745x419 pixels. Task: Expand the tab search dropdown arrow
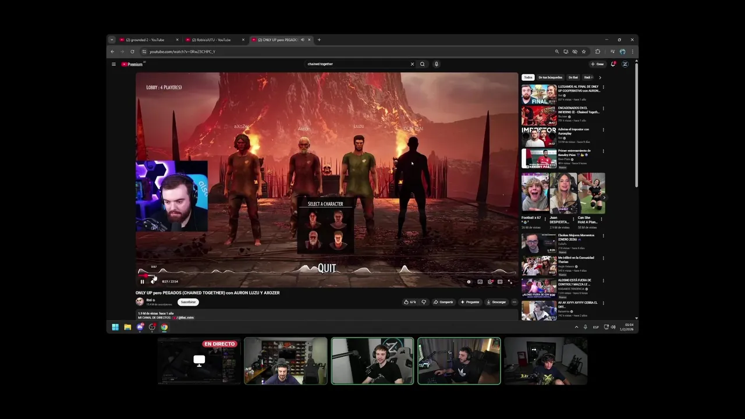tap(112, 40)
